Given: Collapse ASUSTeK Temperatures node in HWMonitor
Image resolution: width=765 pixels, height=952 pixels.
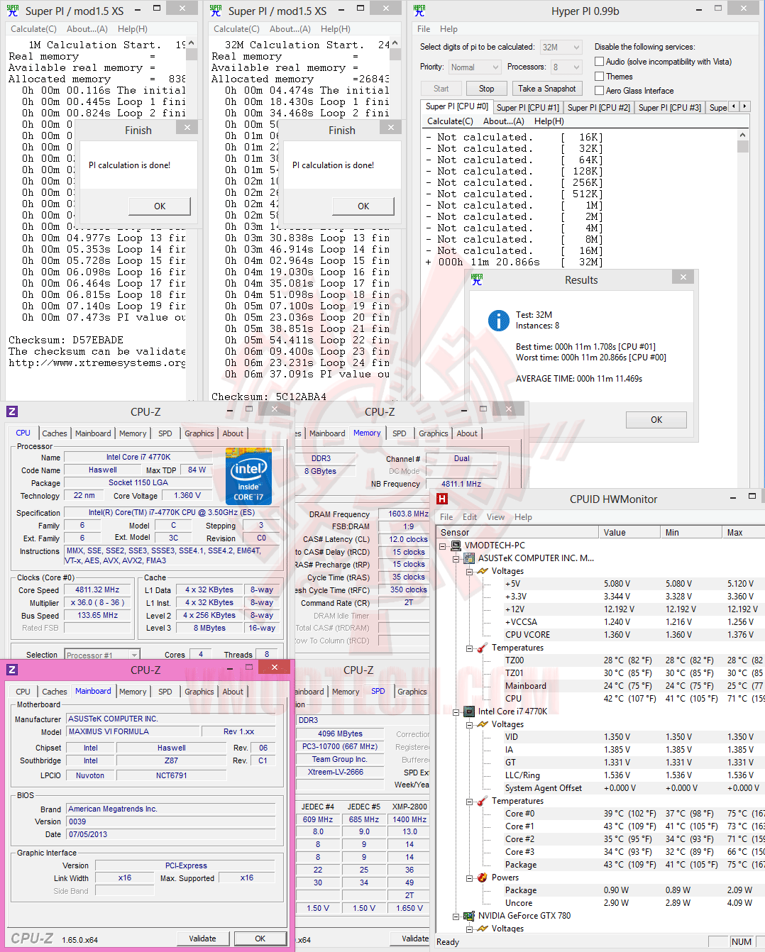Looking at the screenshot, I should pyautogui.click(x=469, y=648).
